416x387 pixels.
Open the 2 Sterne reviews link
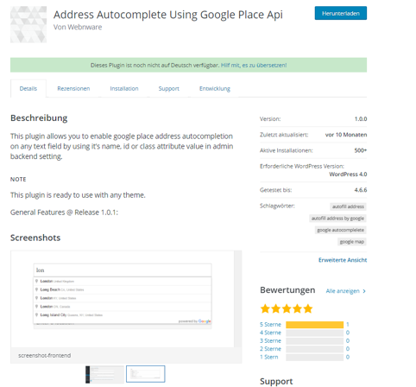click(270, 349)
